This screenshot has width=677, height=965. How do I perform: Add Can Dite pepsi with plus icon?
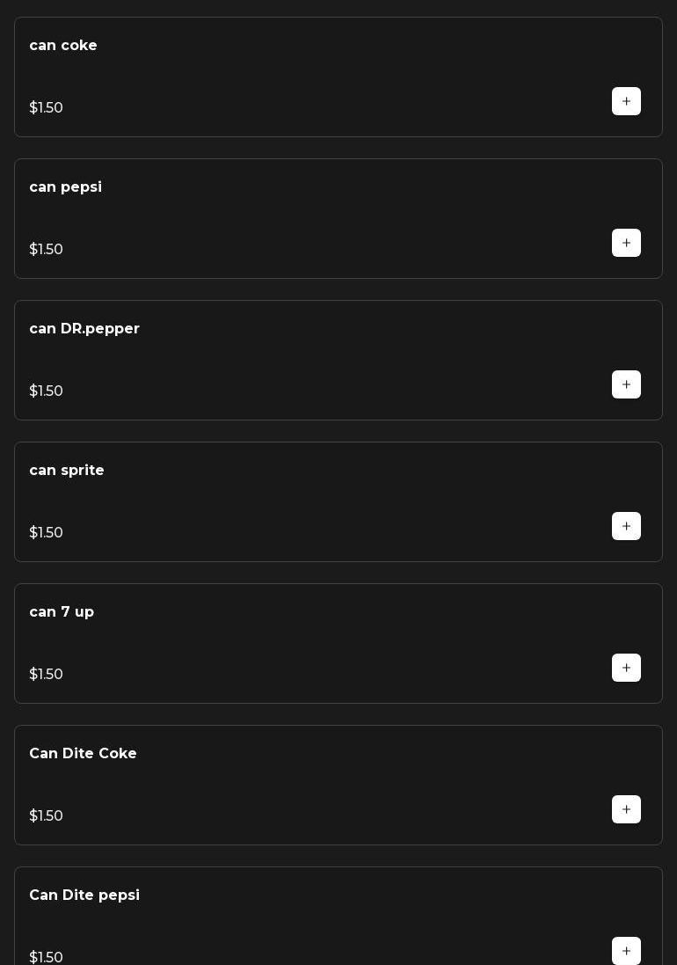(x=626, y=951)
